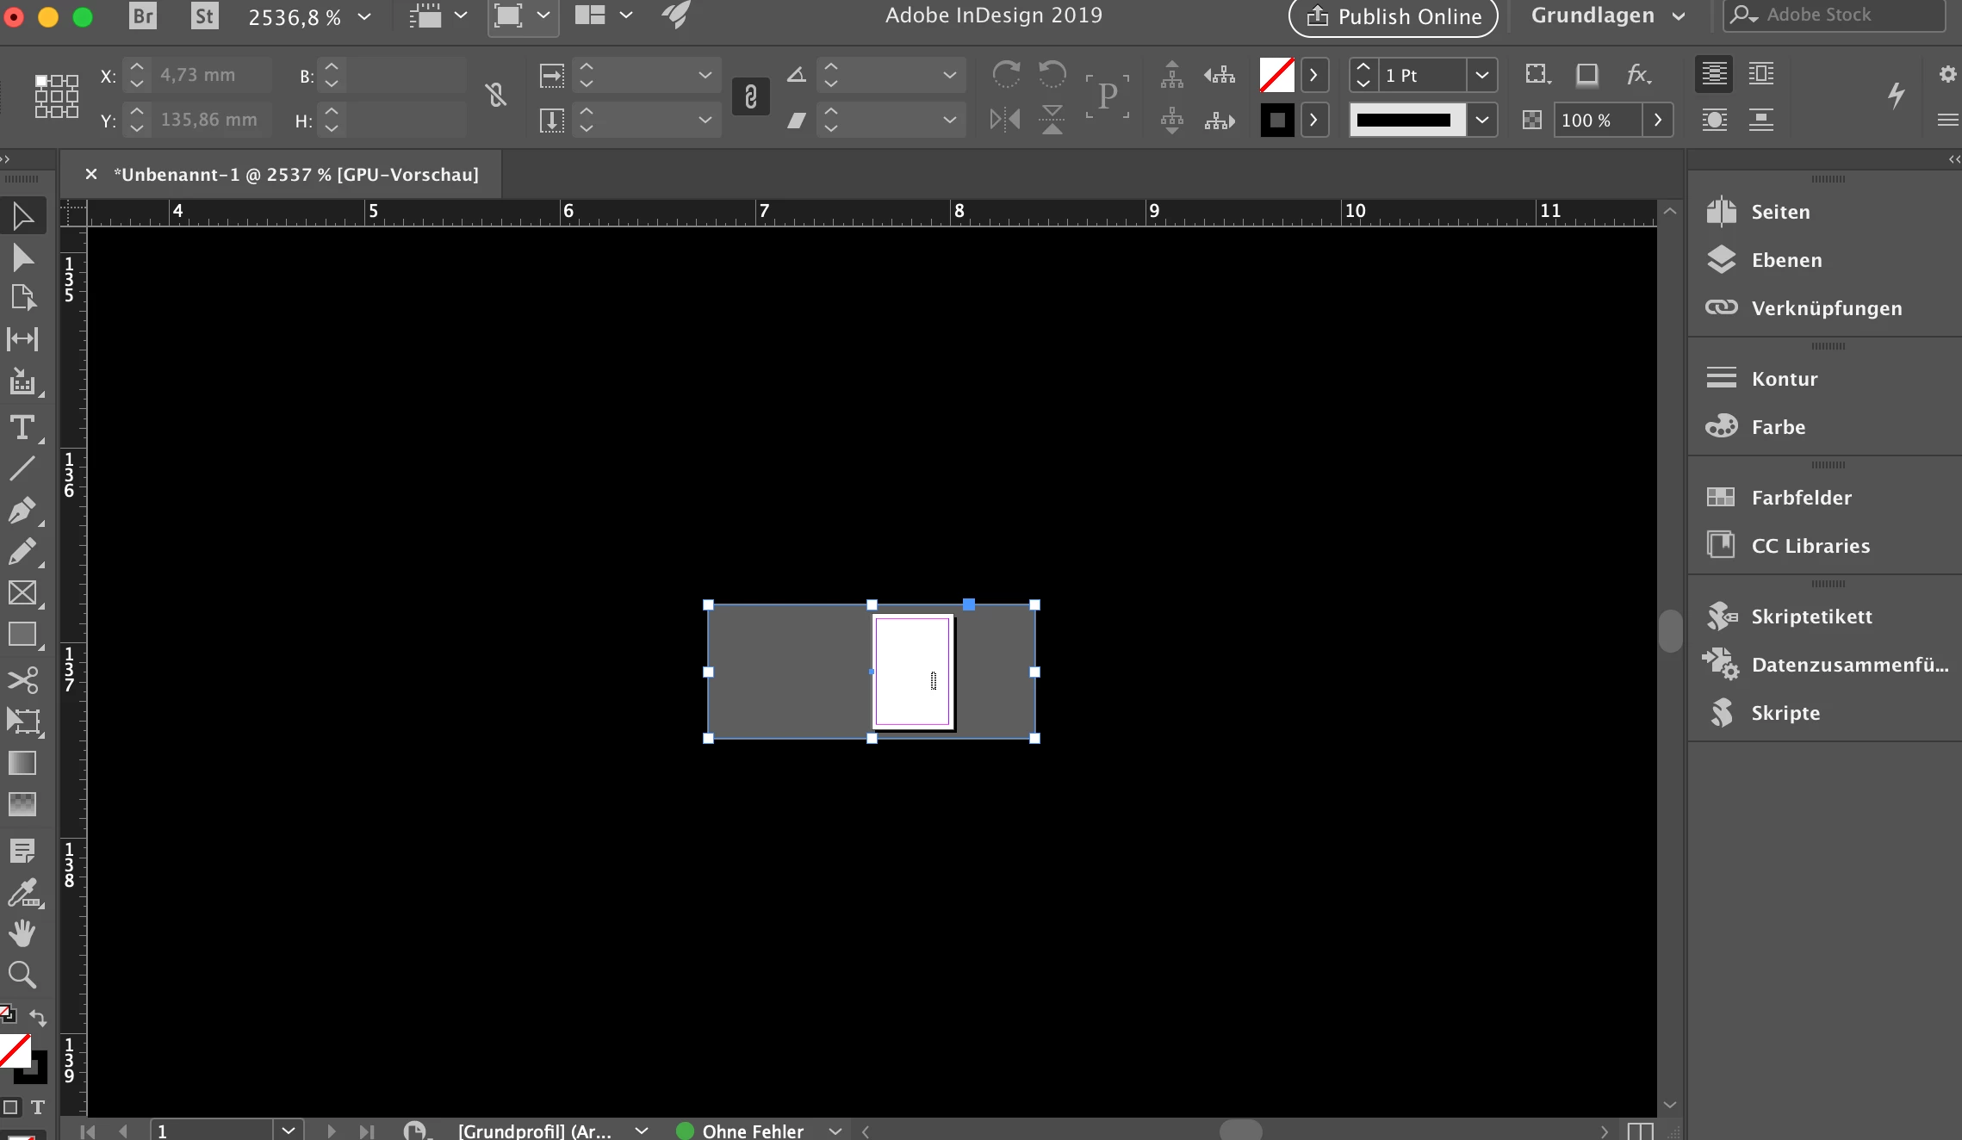Open the Grundlagen workspace switcher
Screen dimensions: 1962x1140
tap(1607, 16)
